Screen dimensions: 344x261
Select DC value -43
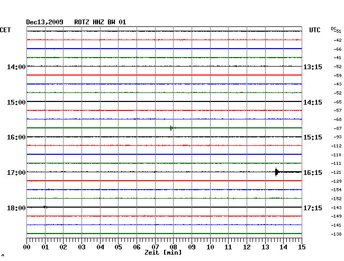click(338, 84)
